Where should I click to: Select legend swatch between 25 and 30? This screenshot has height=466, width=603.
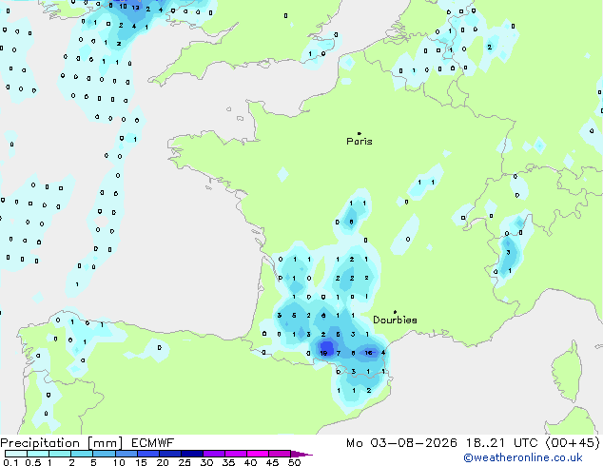[x=192, y=454]
